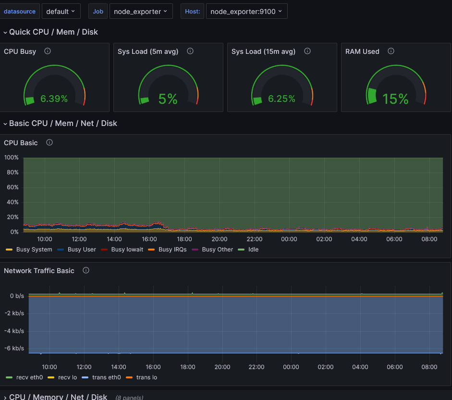Click the Network Traffic Basic panel title

point(39,271)
